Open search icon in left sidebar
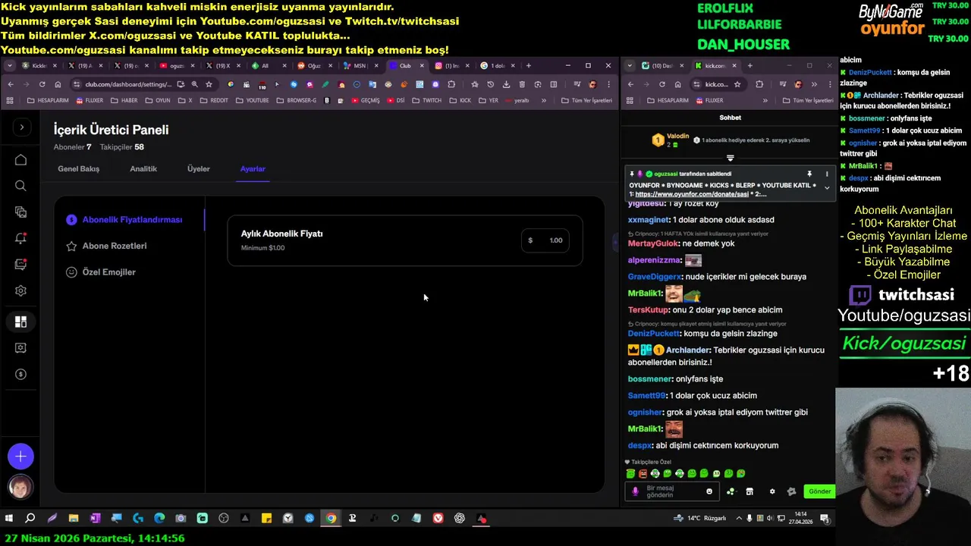The height and width of the screenshot is (546, 971). pos(20,186)
